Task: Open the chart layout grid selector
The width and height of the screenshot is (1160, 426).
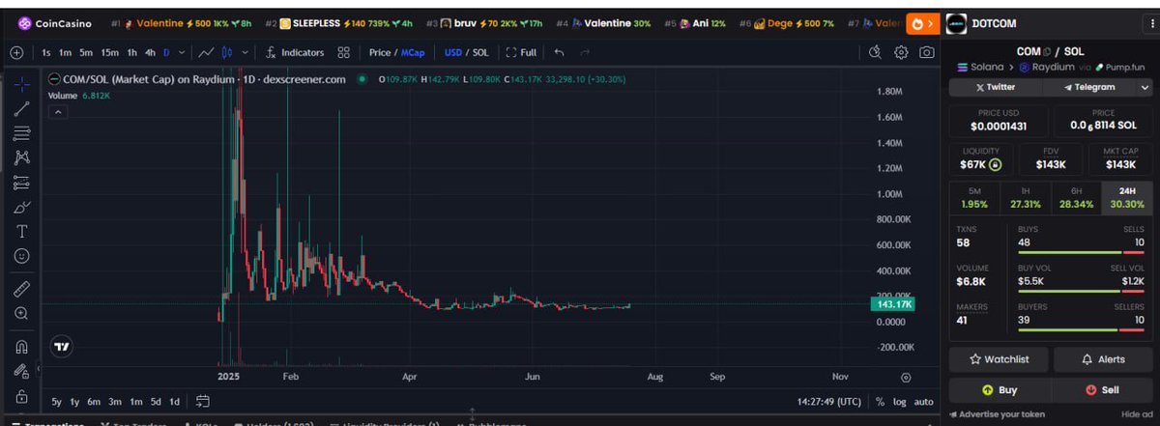Action: 344,52
